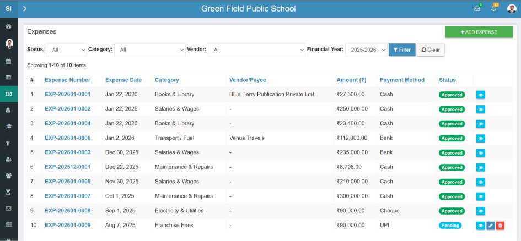The width and height of the screenshot is (521, 241).
Task: Open user avatar menu in header
Action: [512, 9]
